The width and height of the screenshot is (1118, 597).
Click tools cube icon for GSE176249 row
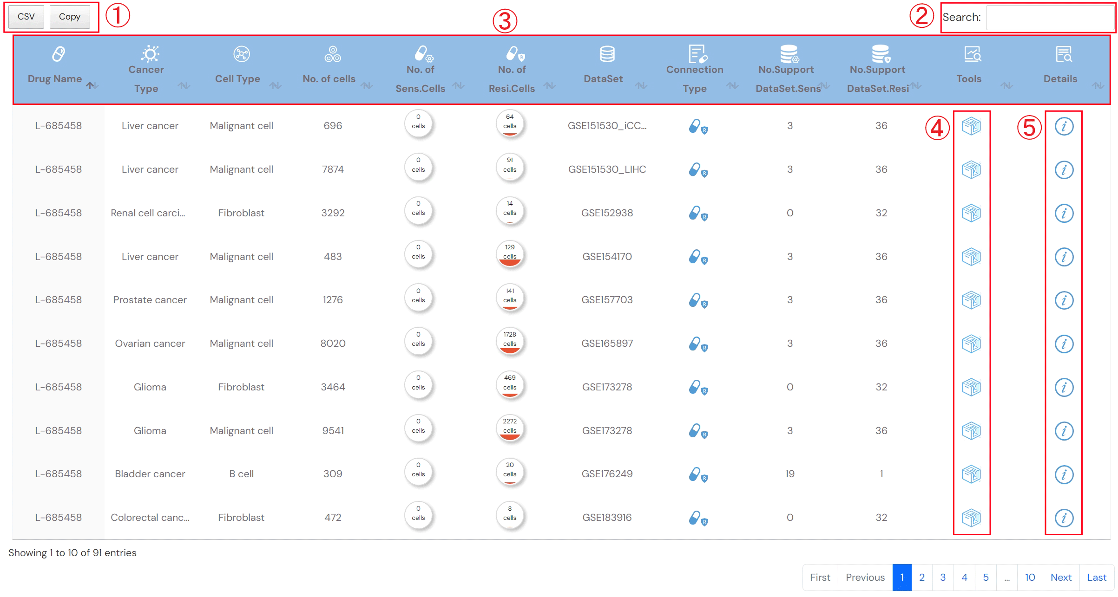971,474
